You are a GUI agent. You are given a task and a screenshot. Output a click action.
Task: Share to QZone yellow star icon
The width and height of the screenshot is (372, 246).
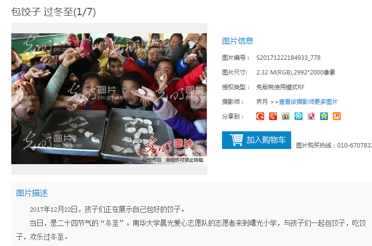click(324, 116)
